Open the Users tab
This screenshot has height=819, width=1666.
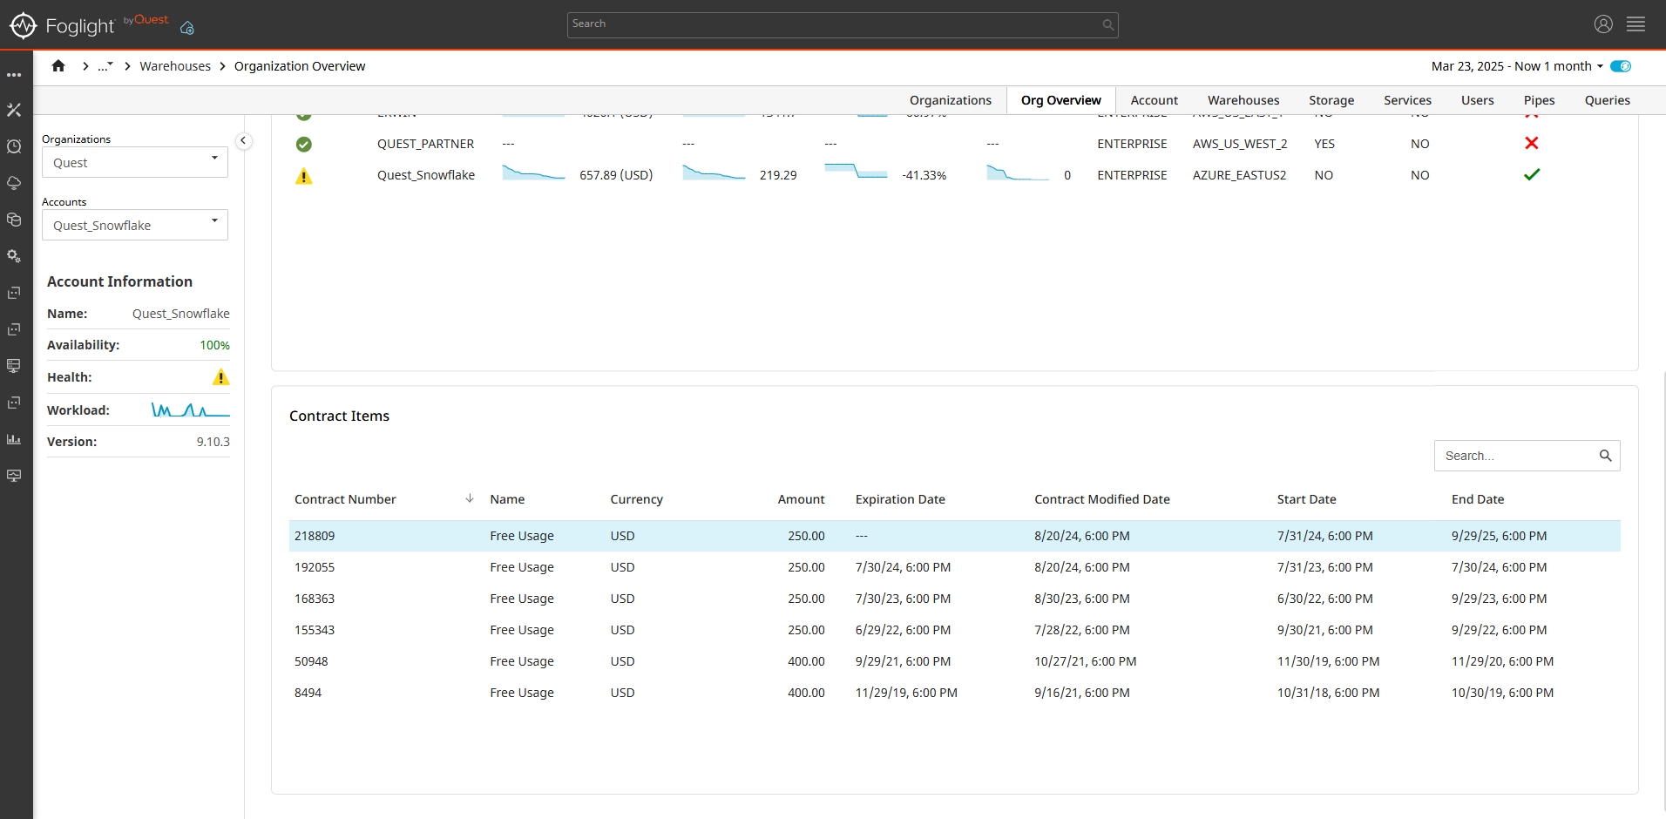coord(1477,100)
